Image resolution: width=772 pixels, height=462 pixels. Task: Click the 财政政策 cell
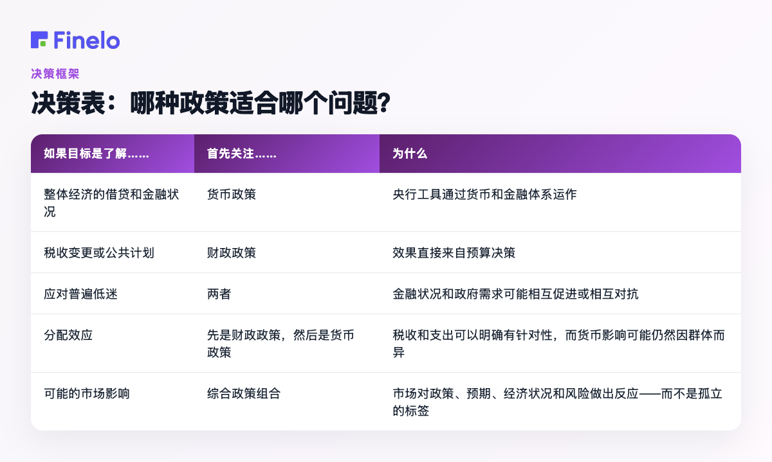tap(287, 253)
